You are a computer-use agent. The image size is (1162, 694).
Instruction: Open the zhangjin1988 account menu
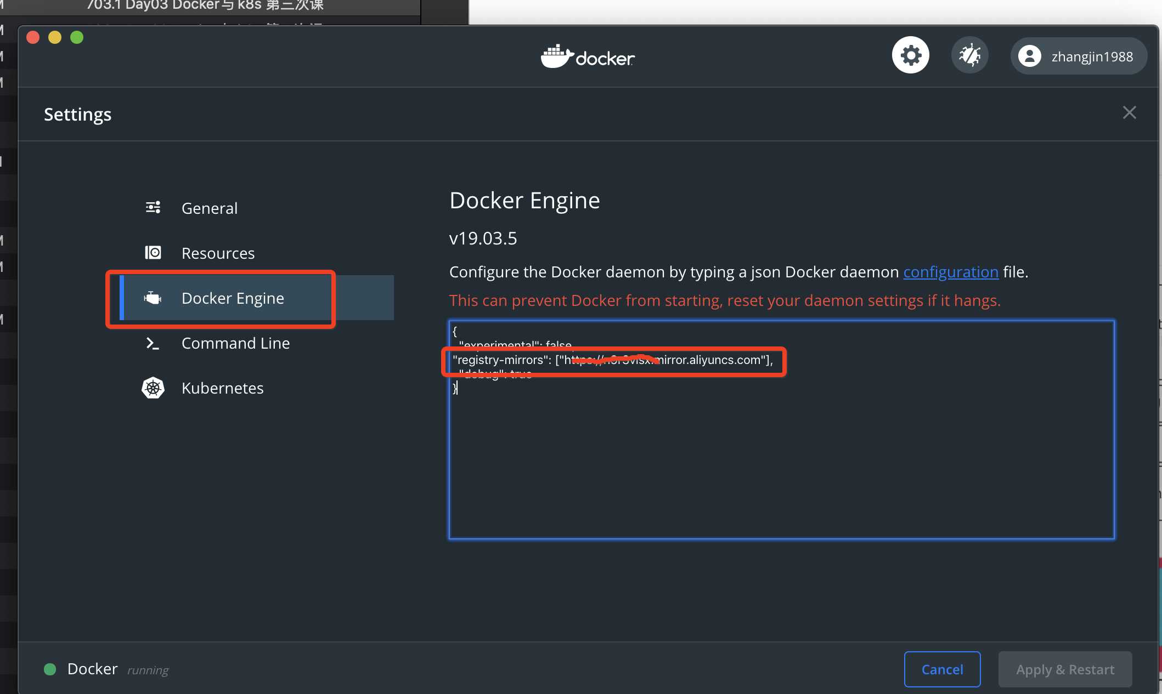tap(1079, 56)
